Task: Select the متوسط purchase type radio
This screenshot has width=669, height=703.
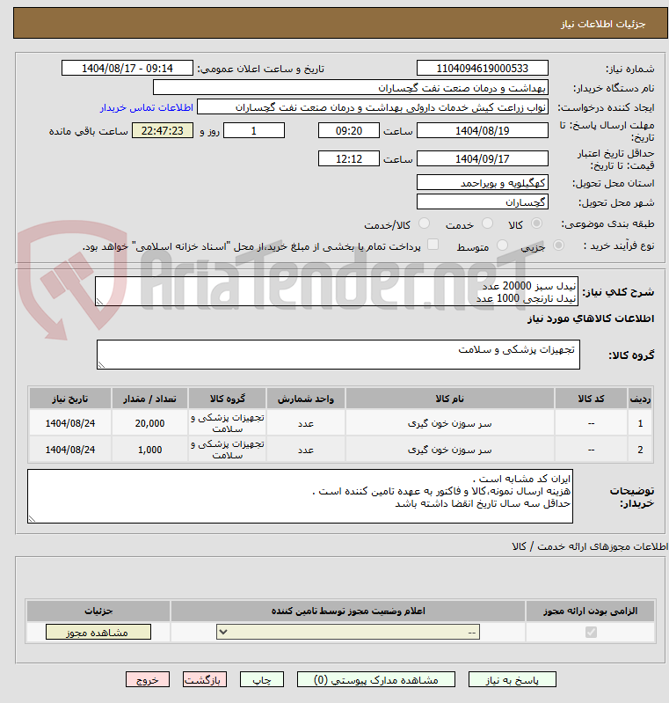Action: point(502,245)
